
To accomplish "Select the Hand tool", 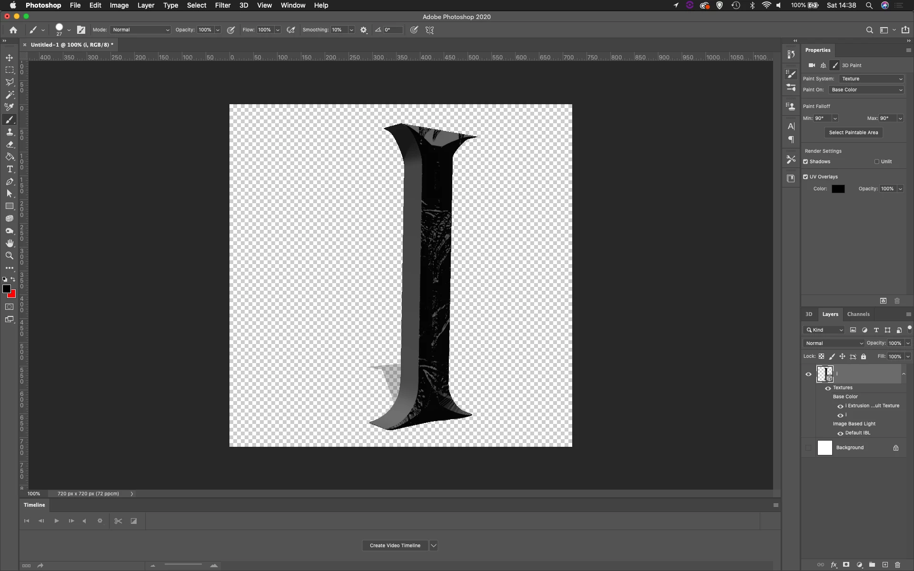I will (x=10, y=243).
